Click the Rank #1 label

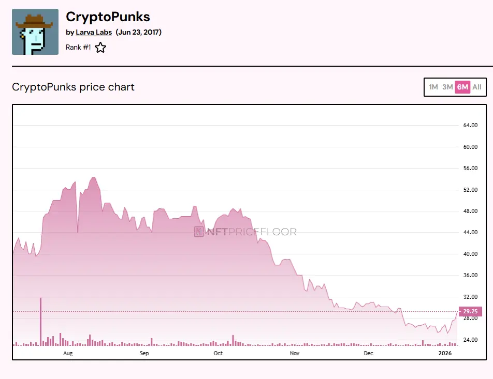pyautogui.click(x=78, y=47)
